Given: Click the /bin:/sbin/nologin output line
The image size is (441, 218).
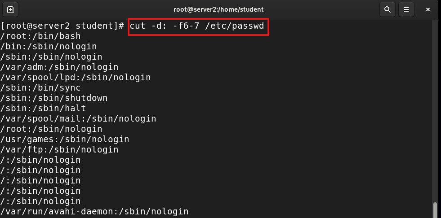Looking at the screenshot, I should point(49,47).
